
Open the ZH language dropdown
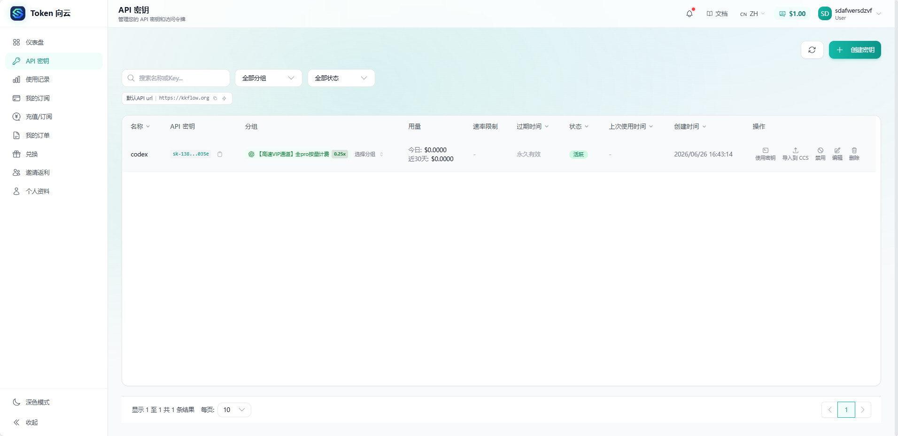752,14
